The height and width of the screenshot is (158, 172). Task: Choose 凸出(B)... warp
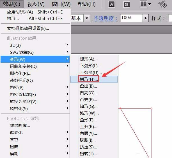94,86
